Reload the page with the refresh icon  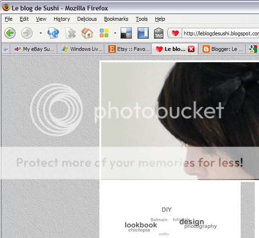[x=53, y=33]
